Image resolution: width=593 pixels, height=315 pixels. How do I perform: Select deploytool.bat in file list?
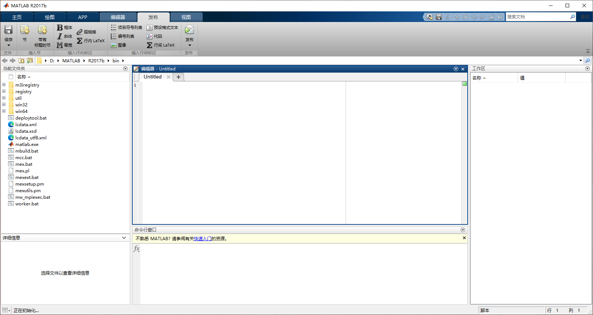pos(31,118)
